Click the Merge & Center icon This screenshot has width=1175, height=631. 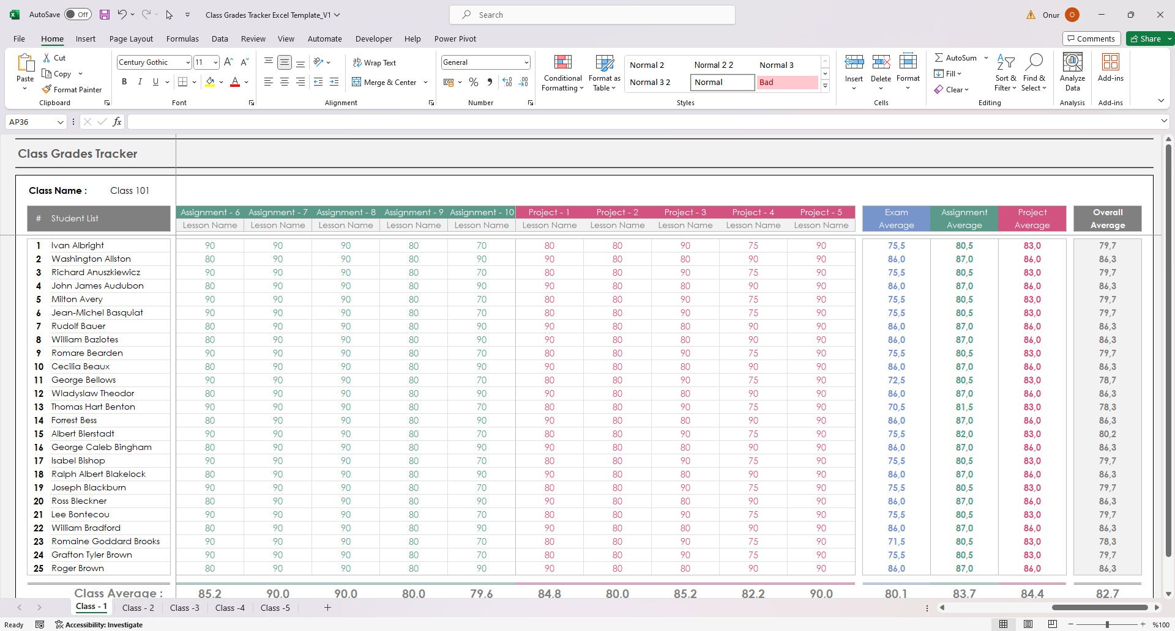357,82
